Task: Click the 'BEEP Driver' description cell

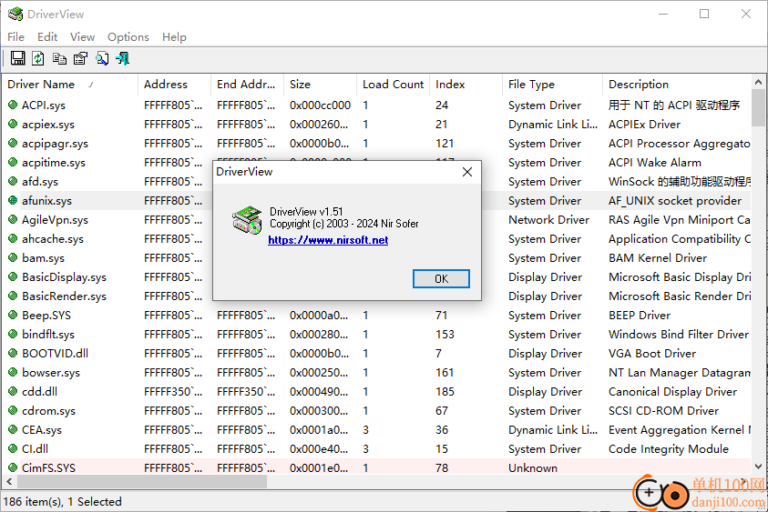Action: (640, 315)
